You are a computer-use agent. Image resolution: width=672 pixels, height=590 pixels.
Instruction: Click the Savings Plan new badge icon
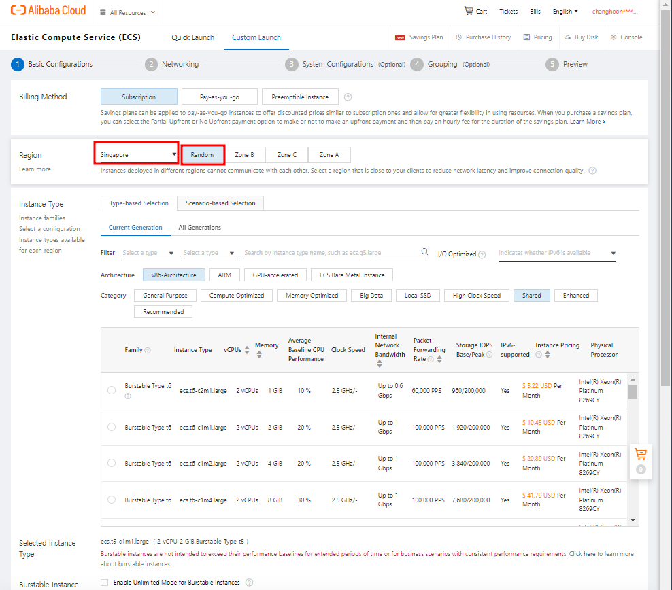tap(400, 37)
